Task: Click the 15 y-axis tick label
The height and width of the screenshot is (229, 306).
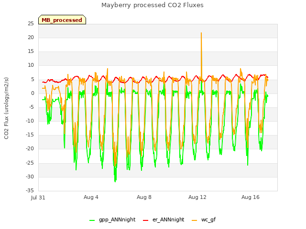Action: tap(31, 51)
